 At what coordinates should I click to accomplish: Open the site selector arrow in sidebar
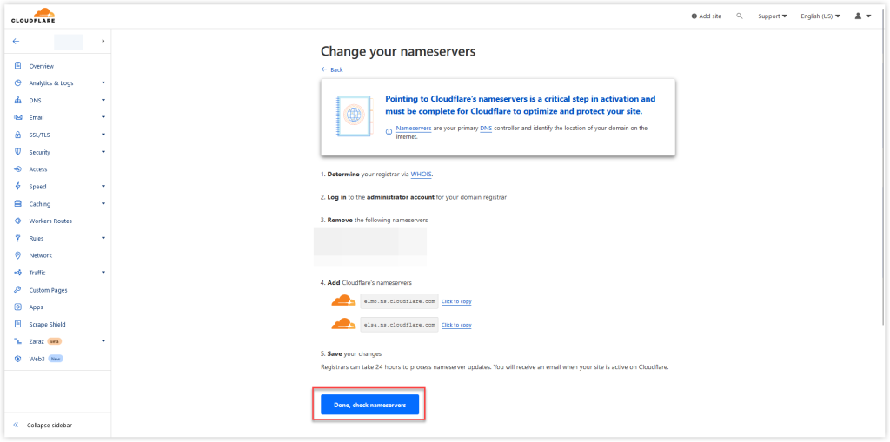pos(103,41)
